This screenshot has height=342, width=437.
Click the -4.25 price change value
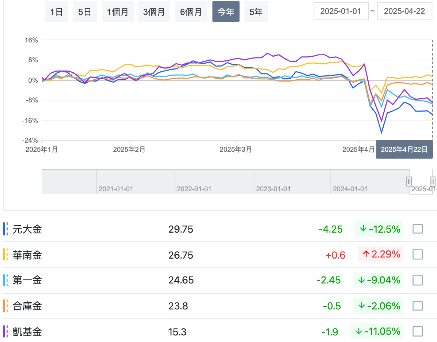331,229
